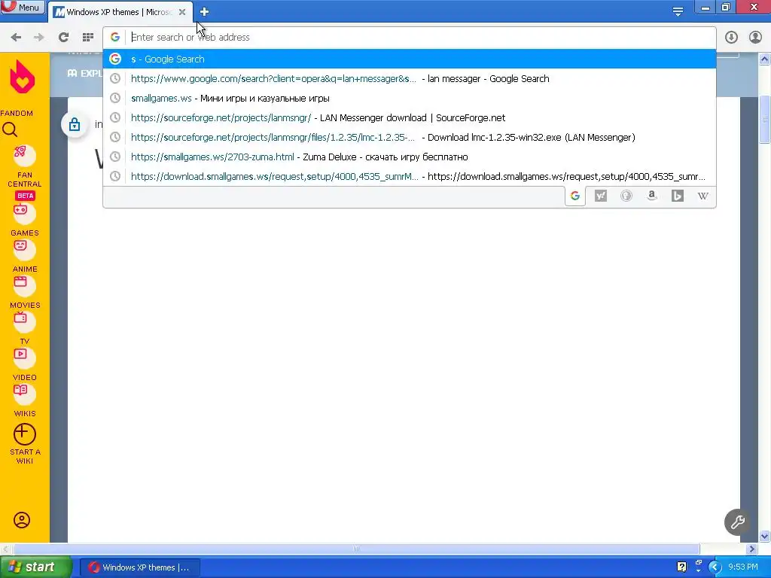Click the lock icon on the page
Image resolution: width=771 pixels, height=578 pixels.
(75, 124)
